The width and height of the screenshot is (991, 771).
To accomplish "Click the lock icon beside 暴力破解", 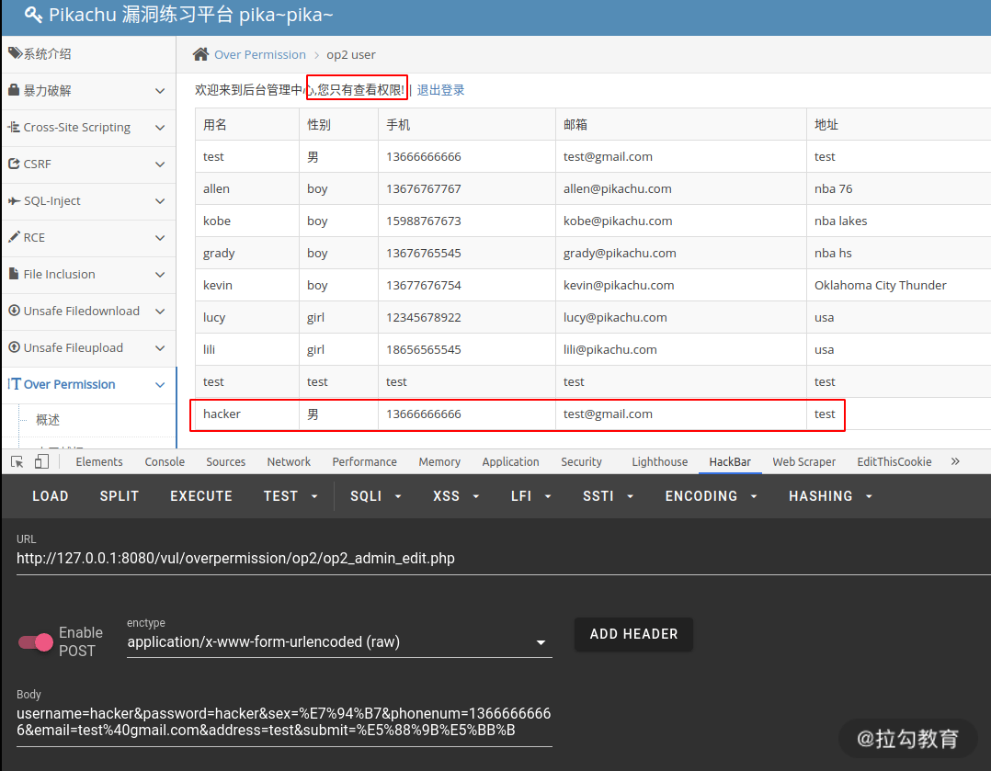I will [14, 90].
